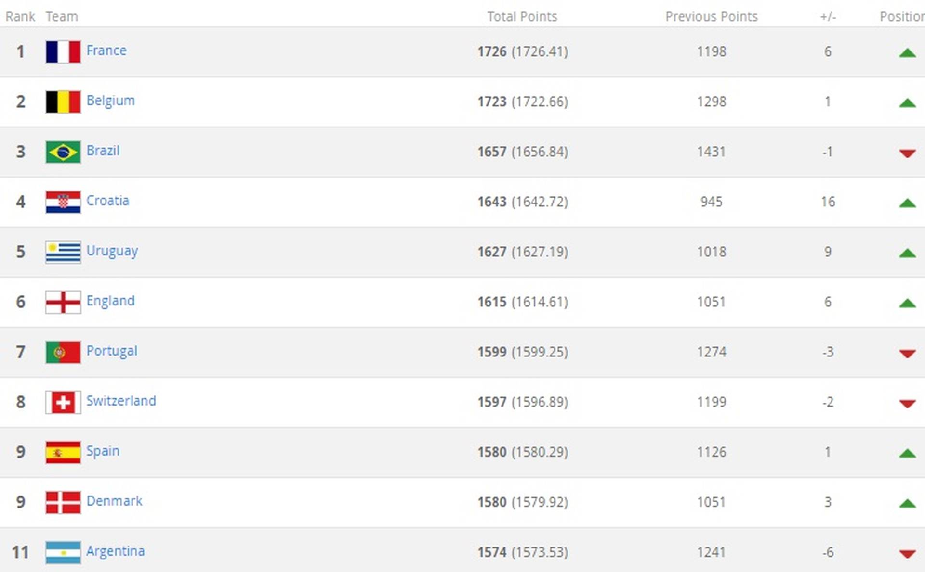Click the England flag icon
925x572 pixels.
[63, 302]
